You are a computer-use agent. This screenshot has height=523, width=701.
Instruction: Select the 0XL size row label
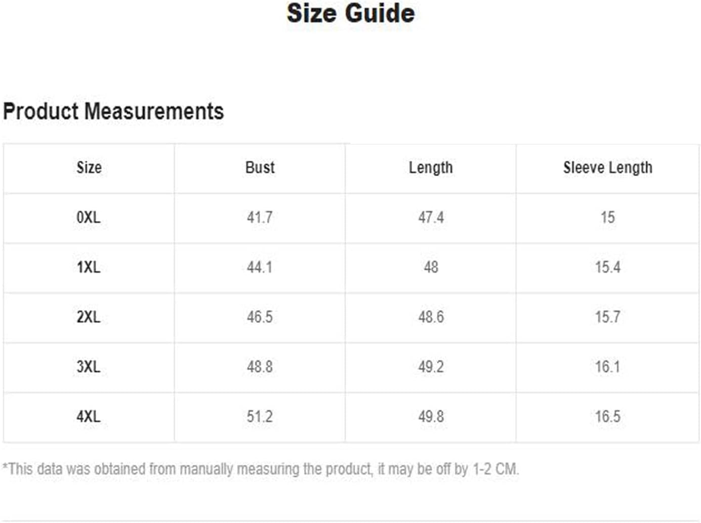pyautogui.click(x=89, y=218)
